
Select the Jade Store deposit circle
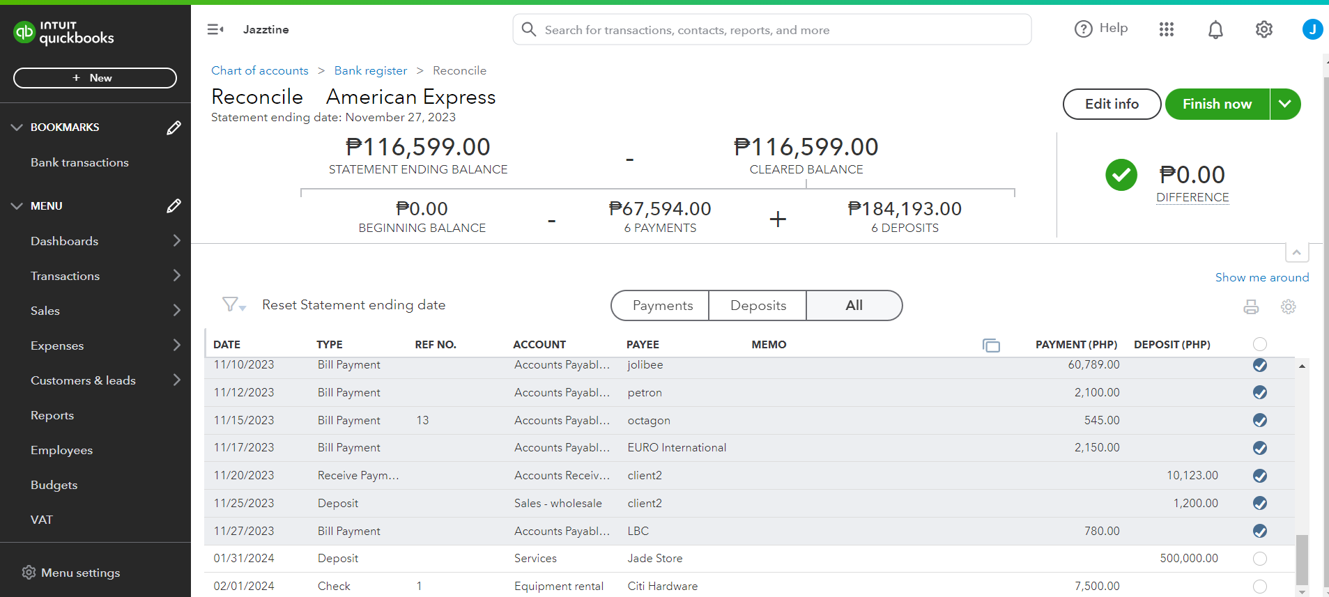(x=1259, y=559)
